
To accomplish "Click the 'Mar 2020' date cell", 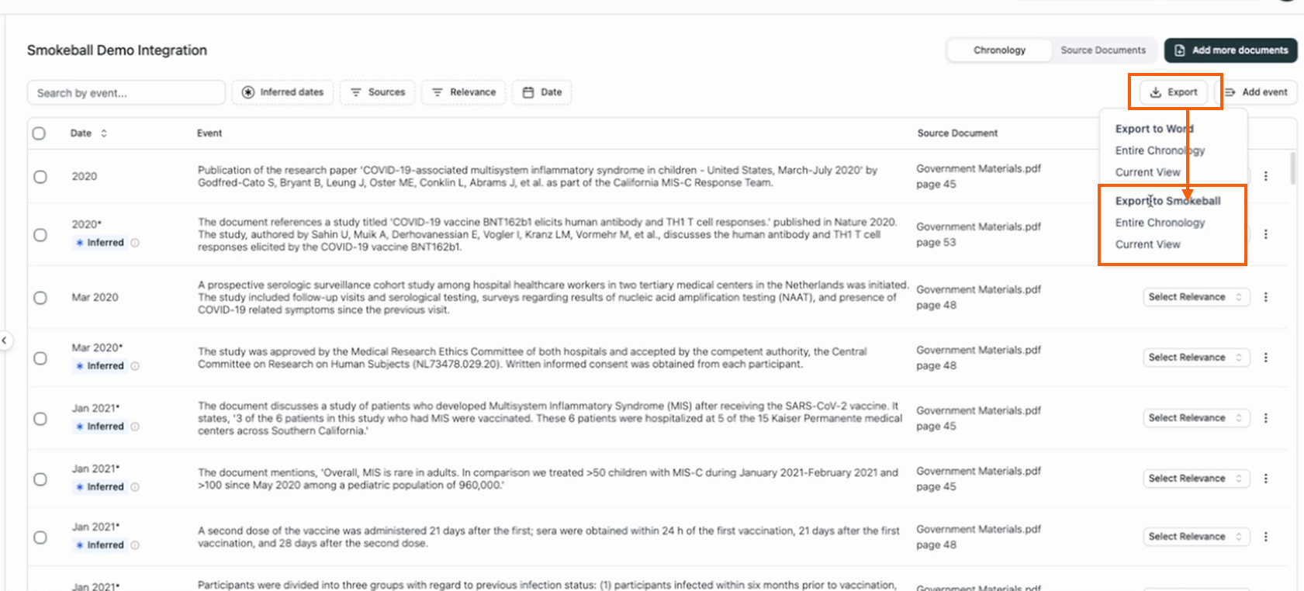I will 95,297.
